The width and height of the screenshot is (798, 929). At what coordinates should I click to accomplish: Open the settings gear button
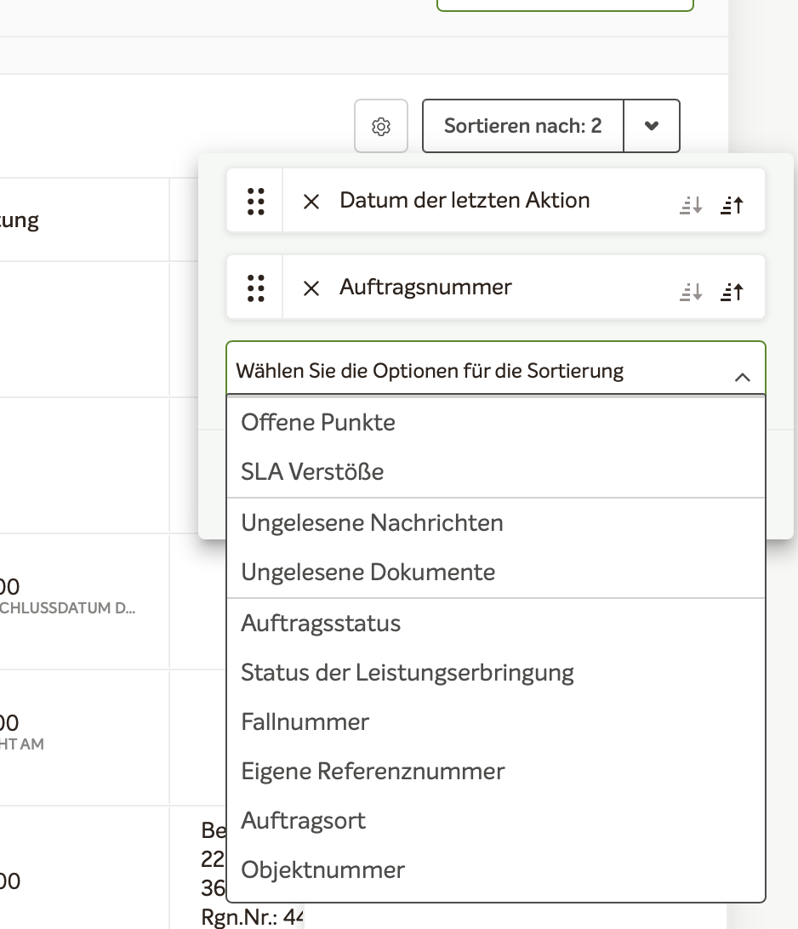[x=381, y=126]
